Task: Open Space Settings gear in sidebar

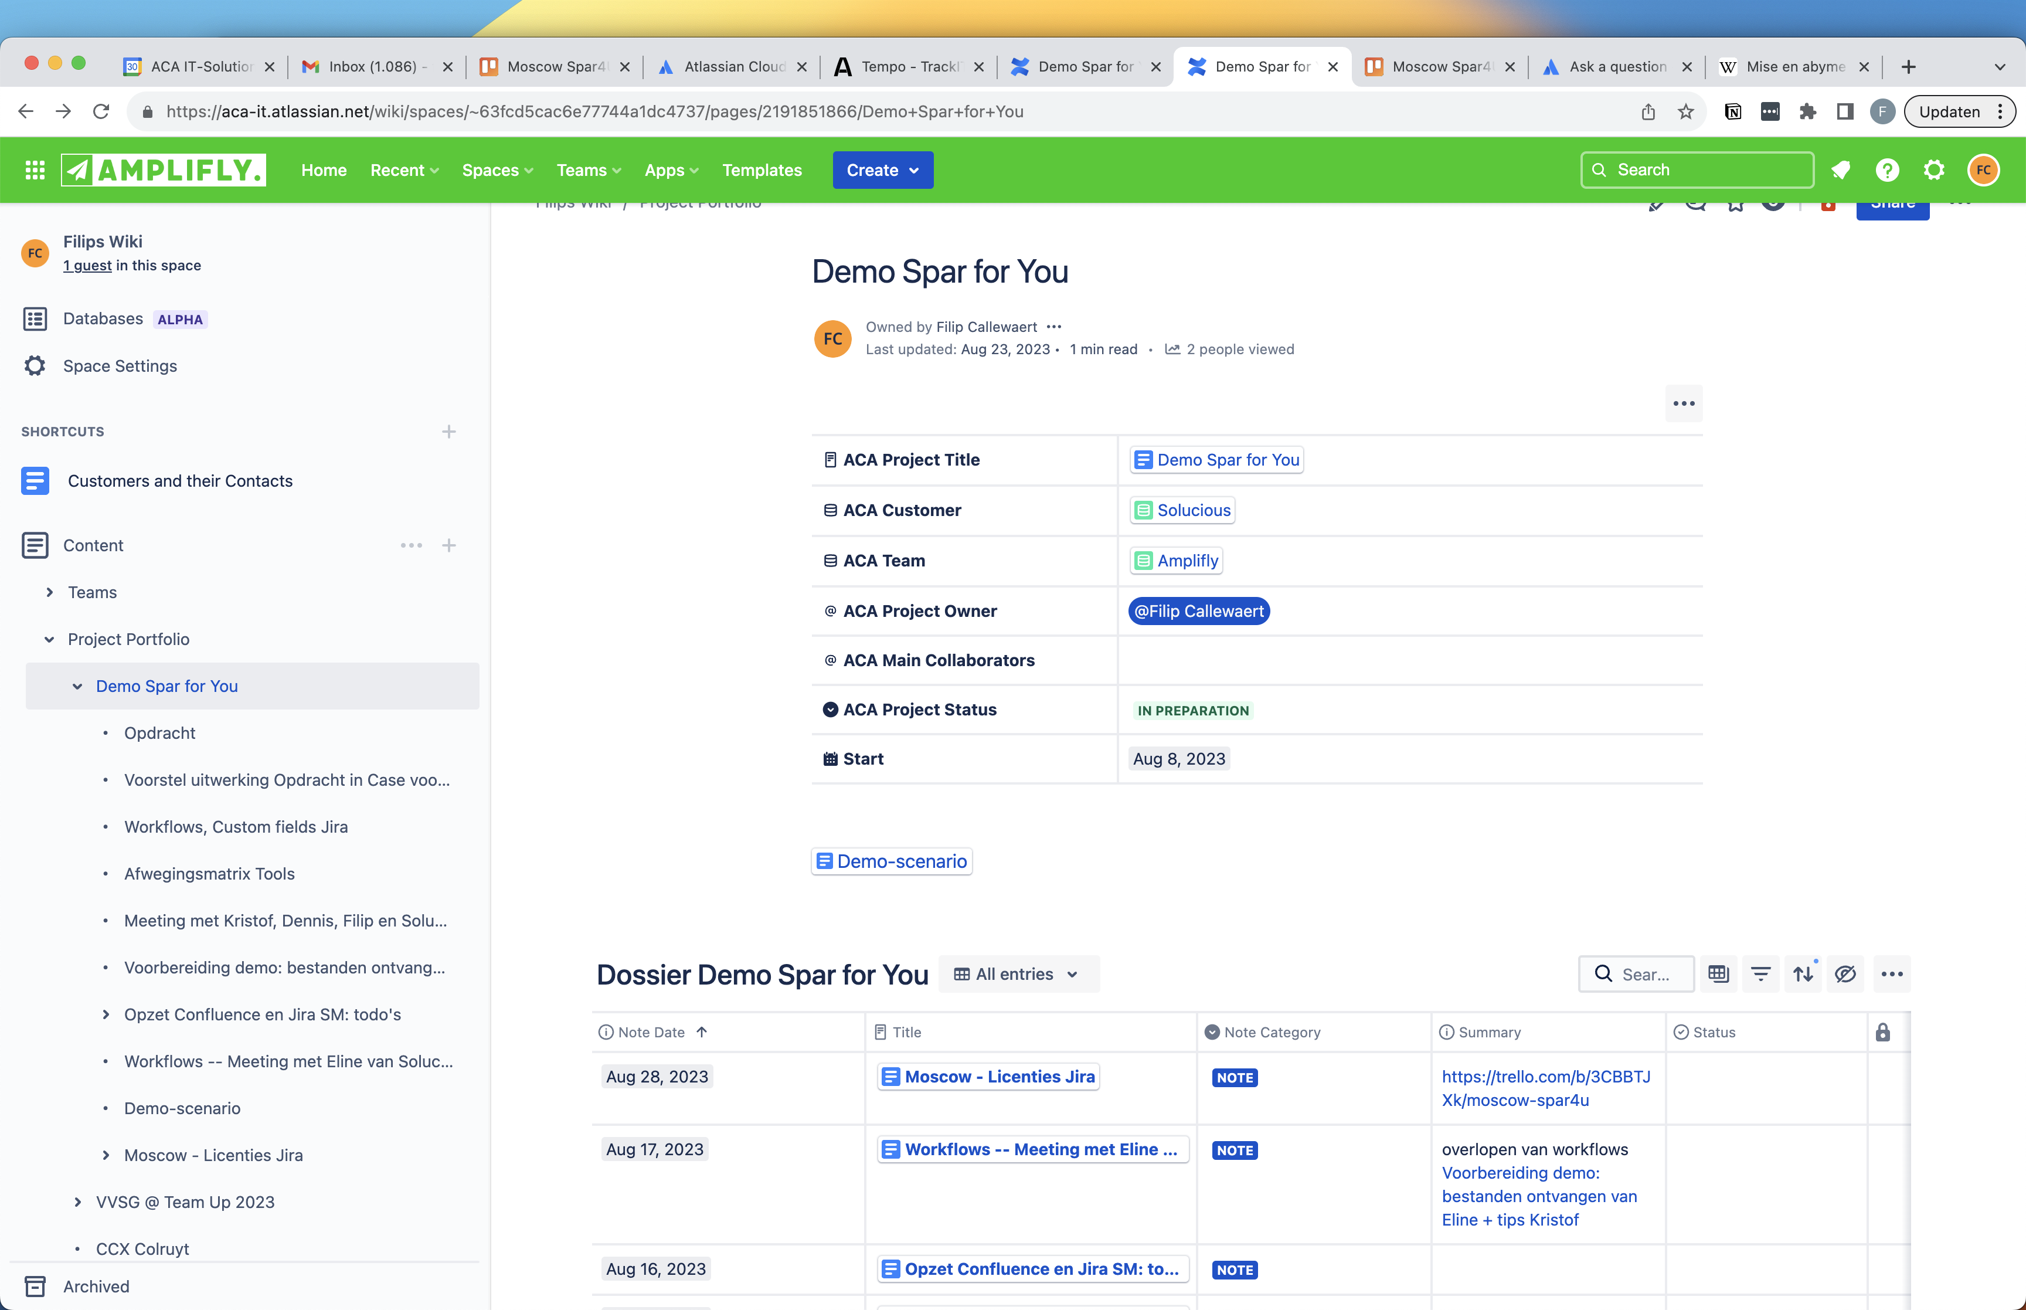Action: click(35, 366)
